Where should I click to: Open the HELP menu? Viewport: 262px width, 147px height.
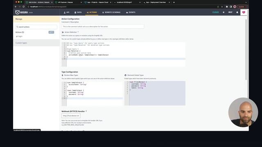tap(230, 12)
